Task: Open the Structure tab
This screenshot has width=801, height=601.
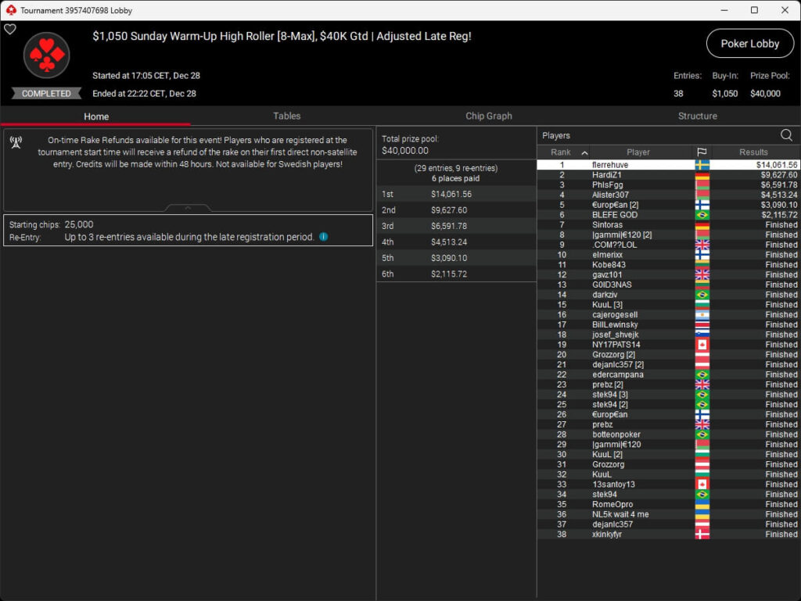Action: point(697,116)
